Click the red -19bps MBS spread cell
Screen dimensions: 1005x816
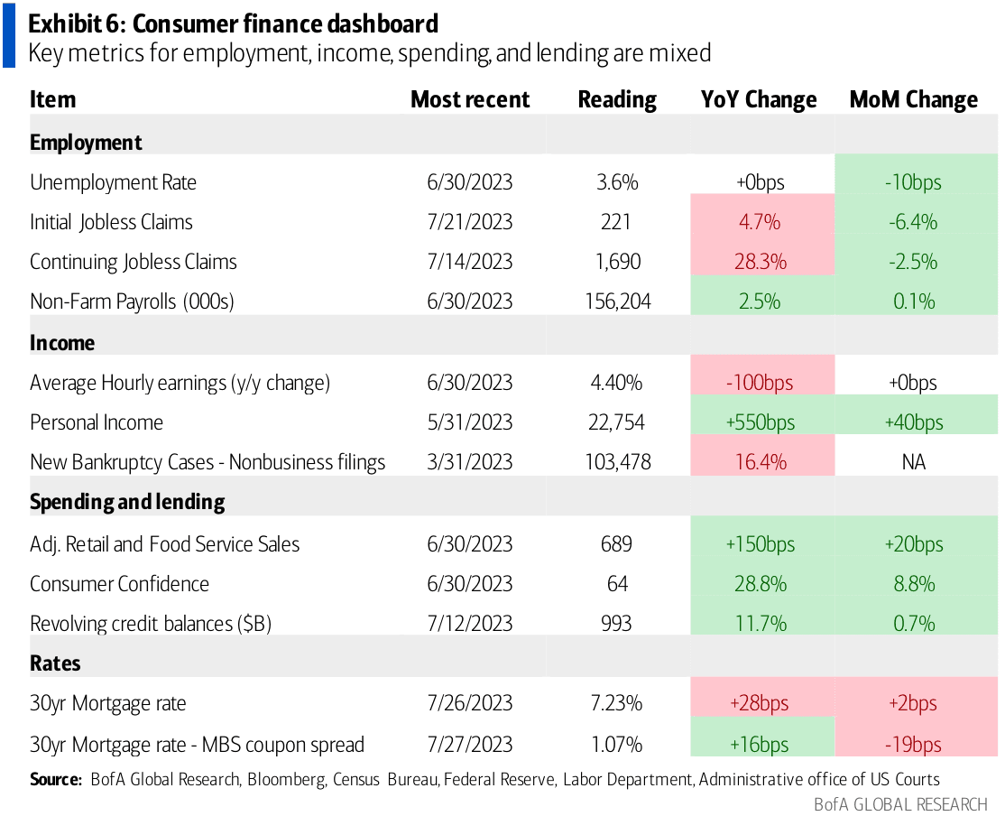pos(913,745)
